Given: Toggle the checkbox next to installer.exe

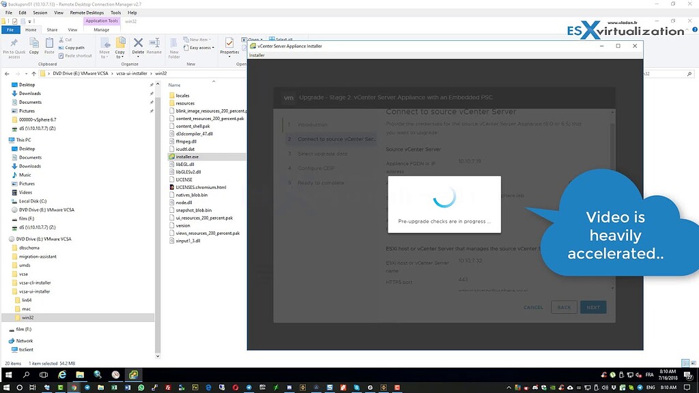Looking at the screenshot, I should pyautogui.click(x=169, y=156).
